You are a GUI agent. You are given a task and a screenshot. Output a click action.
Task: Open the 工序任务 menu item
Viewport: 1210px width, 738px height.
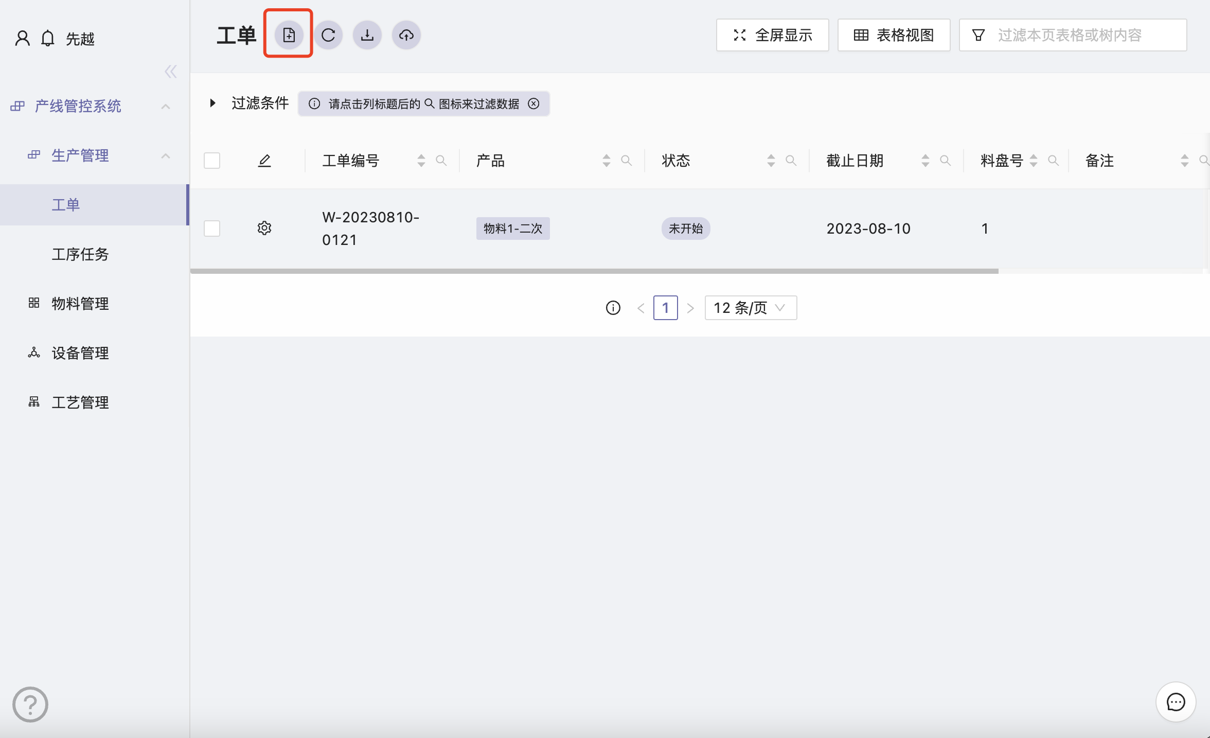[x=80, y=254]
